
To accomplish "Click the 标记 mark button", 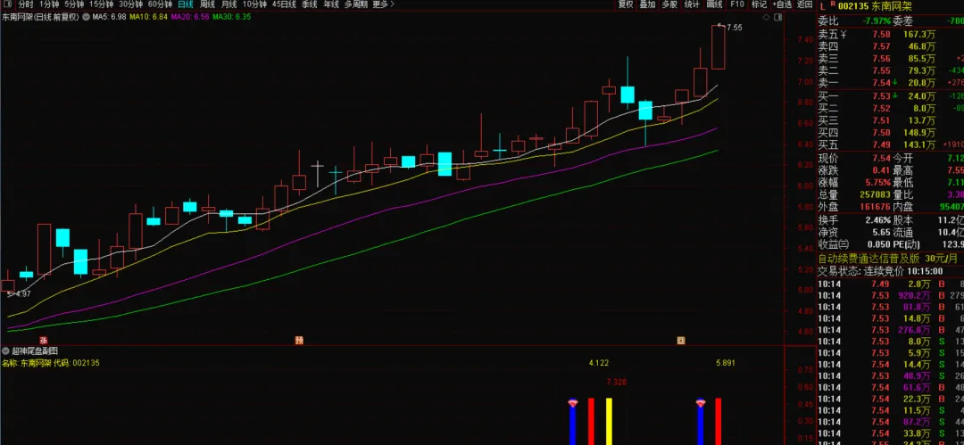I will pos(759,4).
